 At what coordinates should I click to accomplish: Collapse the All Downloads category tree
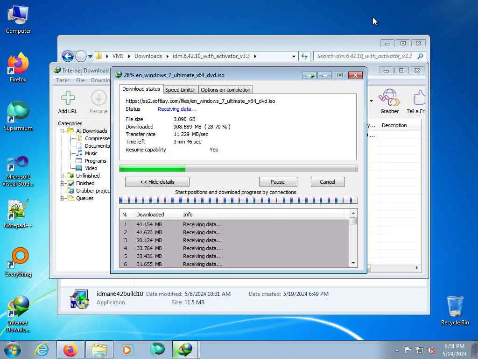[x=62, y=131]
